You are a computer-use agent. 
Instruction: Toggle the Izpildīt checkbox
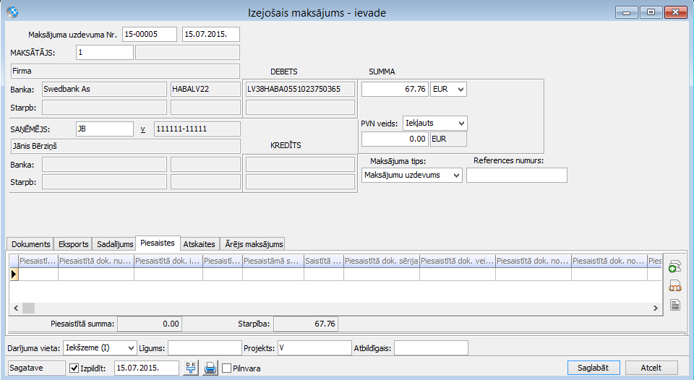[74, 368]
